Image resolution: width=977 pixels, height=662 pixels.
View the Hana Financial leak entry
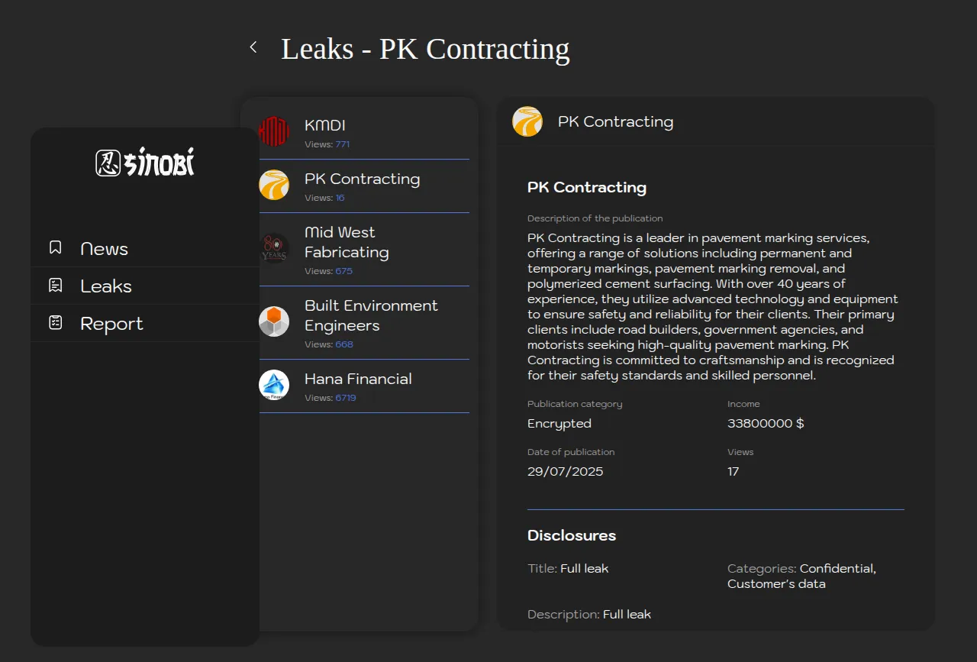pos(358,379)
